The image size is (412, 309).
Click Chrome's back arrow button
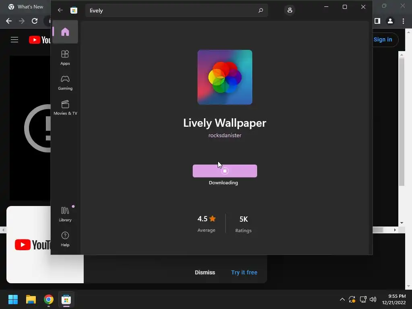[9, 21]
